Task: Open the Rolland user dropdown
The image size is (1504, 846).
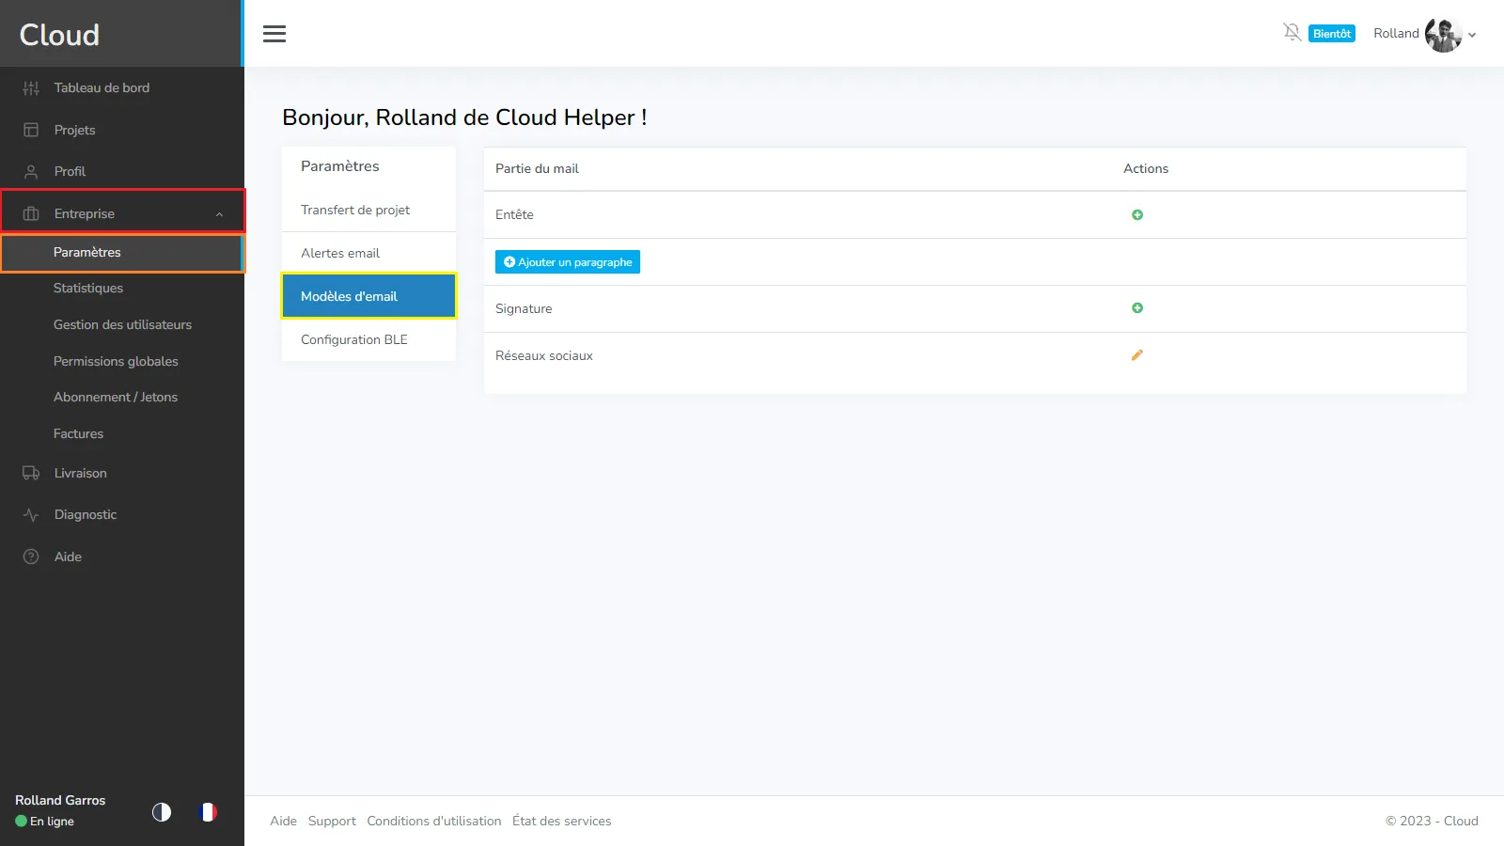Action: click(x=1471, y=35)
